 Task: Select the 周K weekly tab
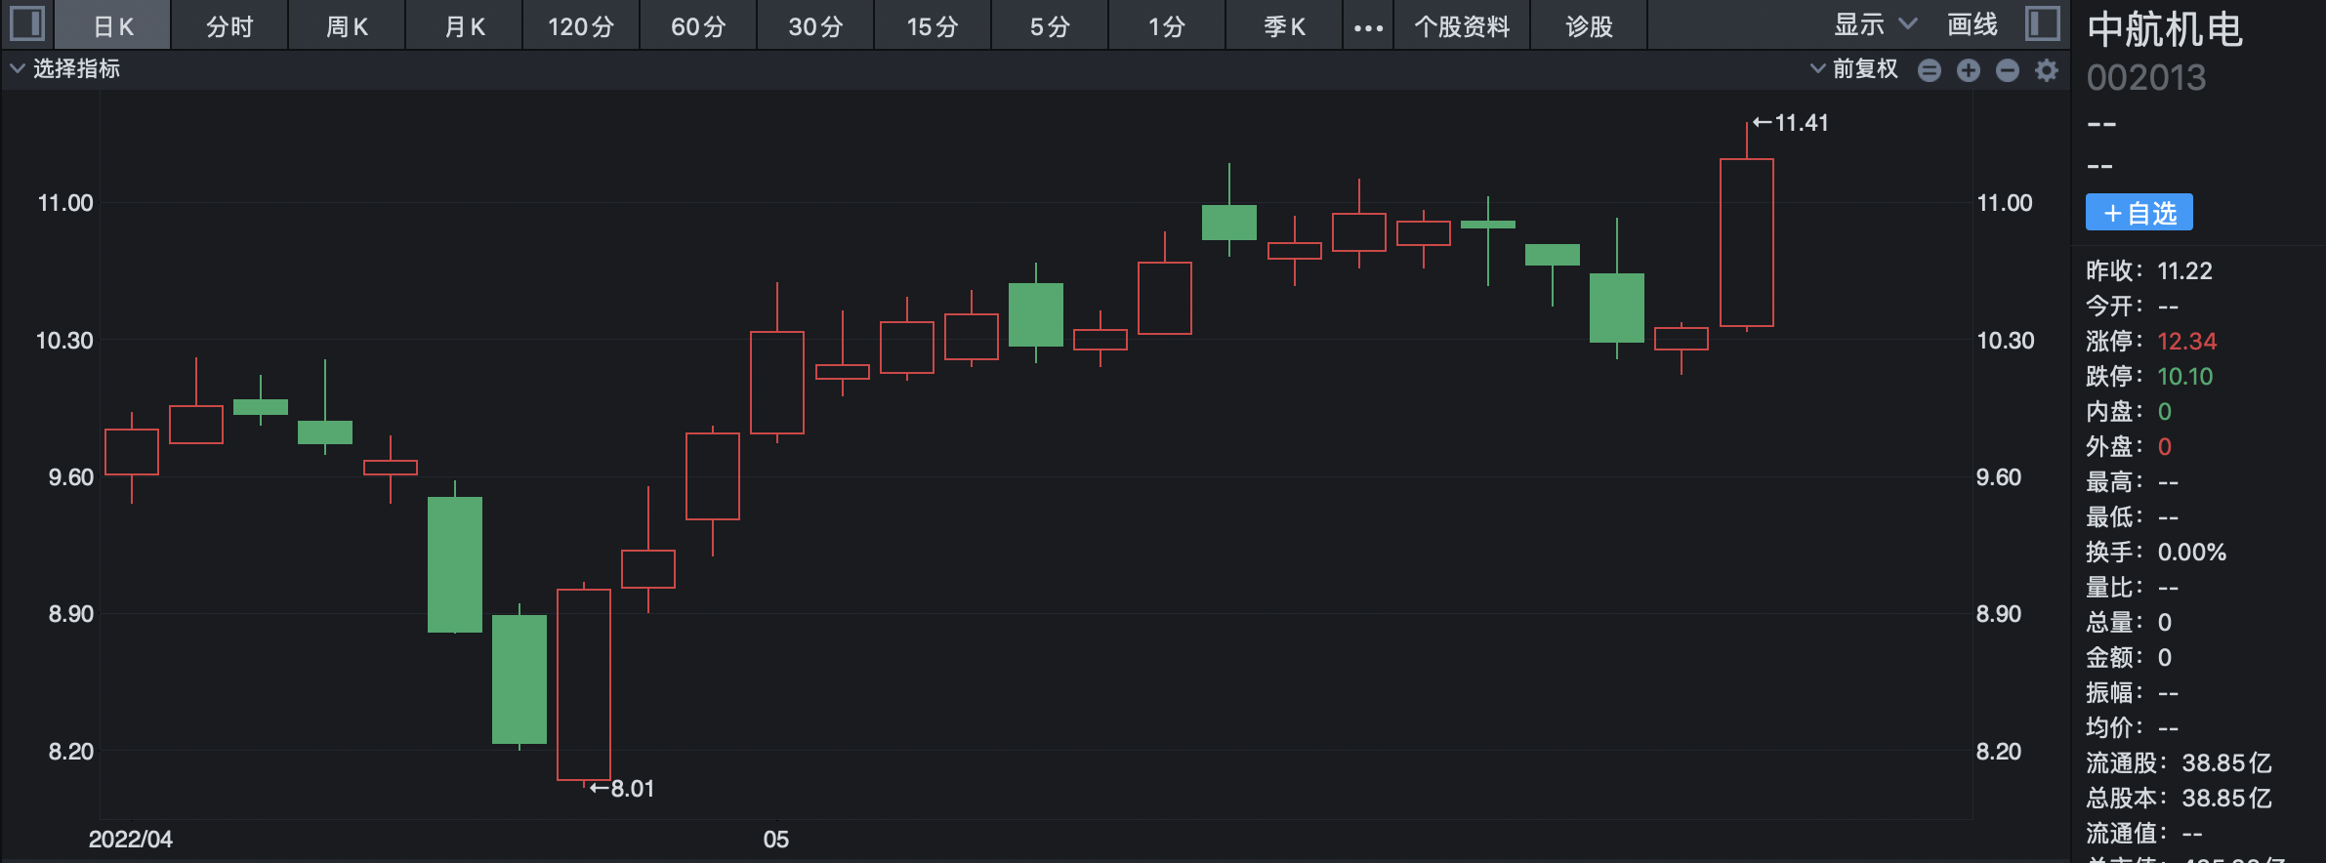pos(347,26)
